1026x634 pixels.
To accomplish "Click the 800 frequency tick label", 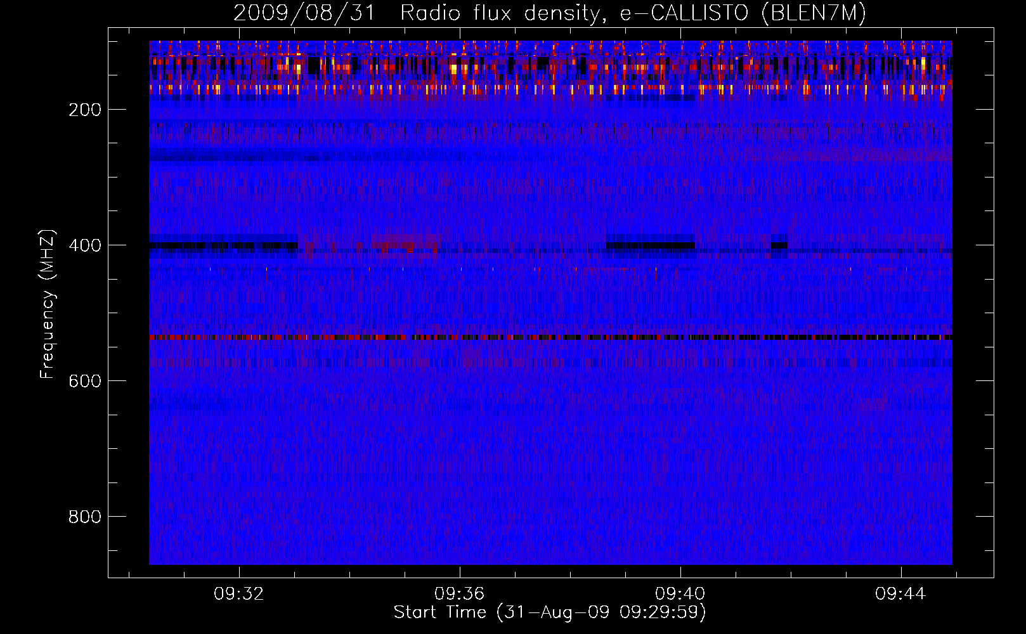I will [85, 517].
